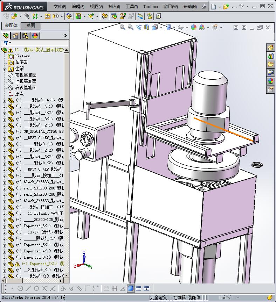Select the 前视基准面 plane in tree
276x302 pixels.
pos(26,75)
